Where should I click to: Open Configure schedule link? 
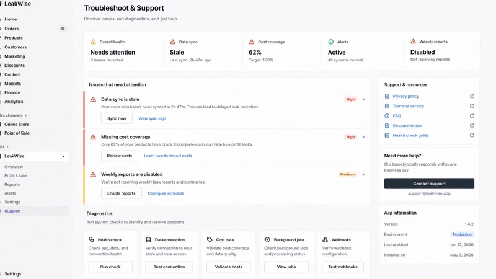pos(166,193)
